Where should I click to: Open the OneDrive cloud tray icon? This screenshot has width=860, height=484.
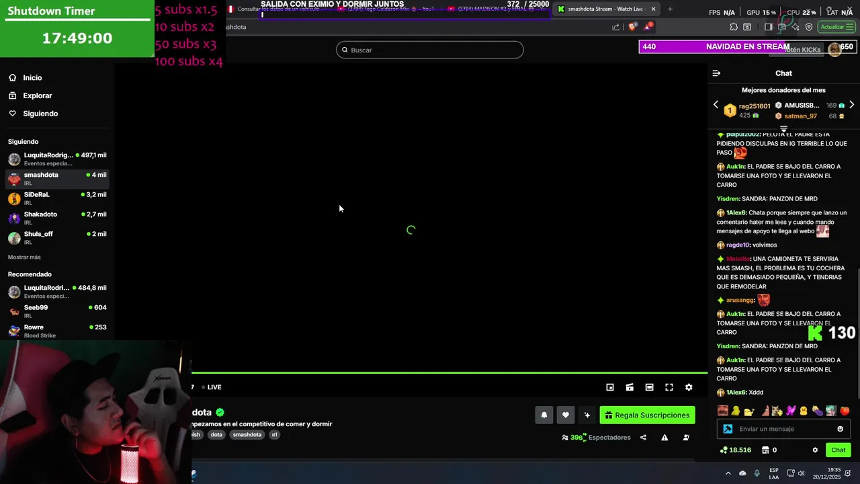coord(742,473)
